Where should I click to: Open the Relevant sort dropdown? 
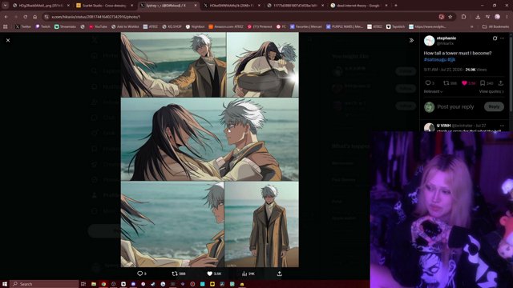pos(433,91)
